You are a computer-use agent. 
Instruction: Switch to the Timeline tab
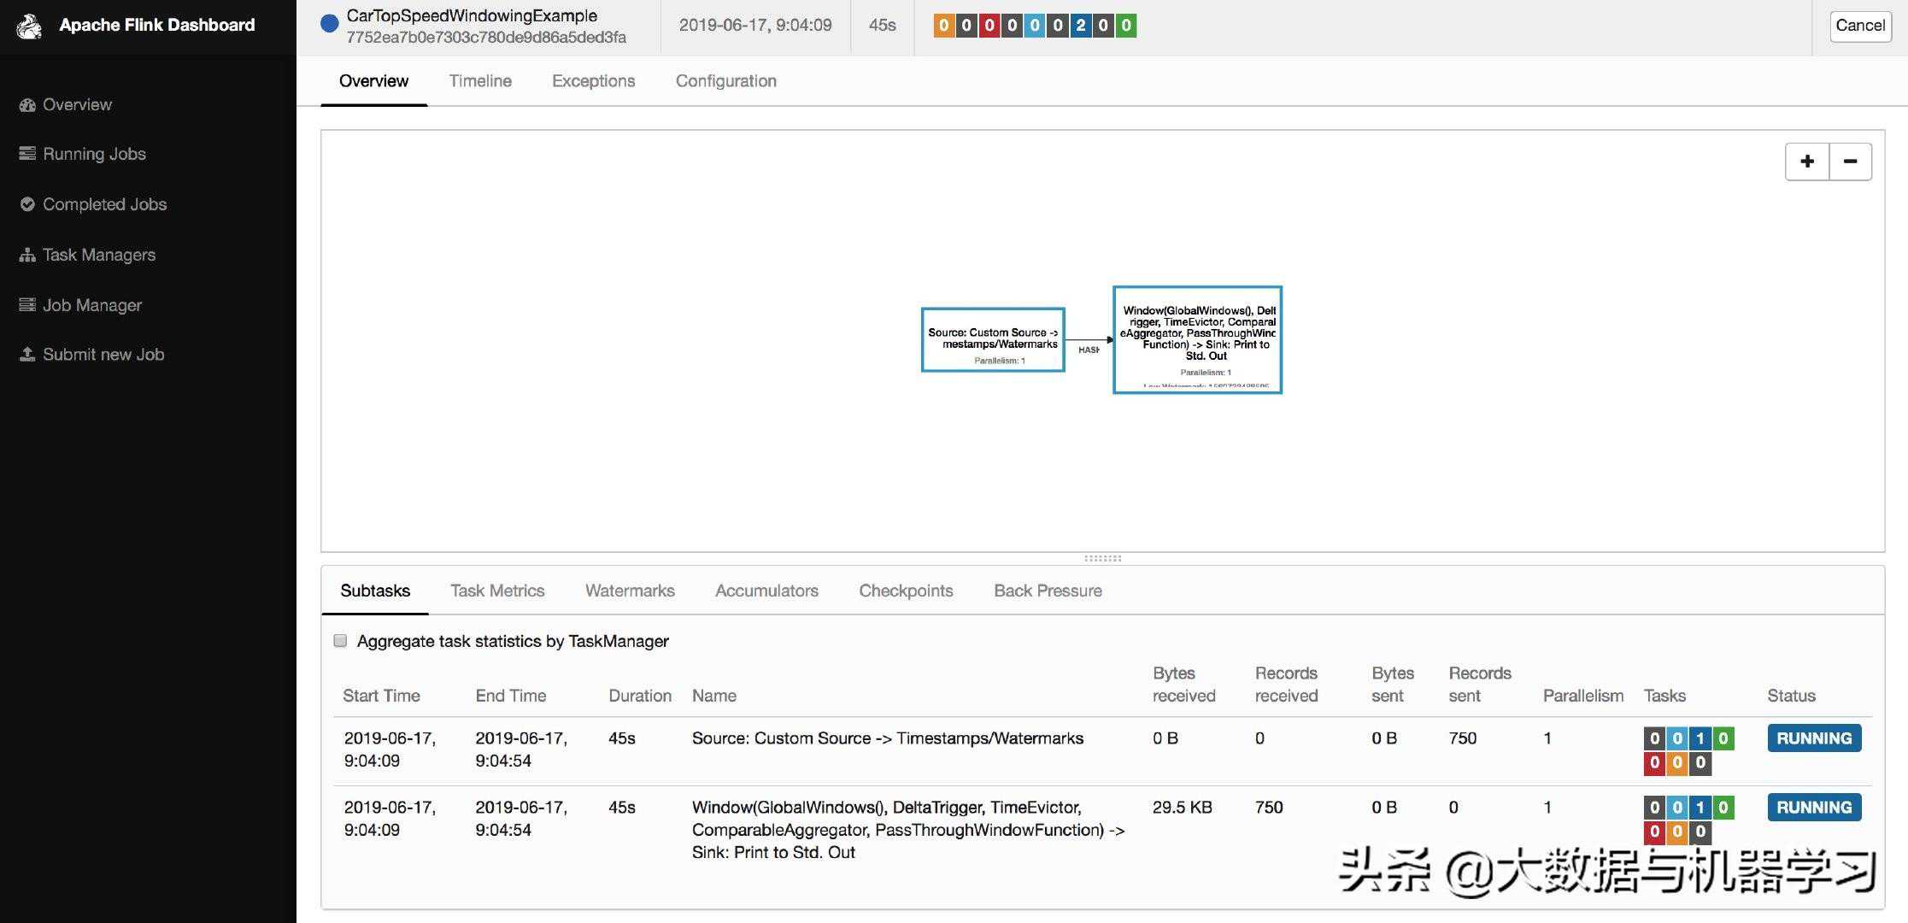pos(480,81)
